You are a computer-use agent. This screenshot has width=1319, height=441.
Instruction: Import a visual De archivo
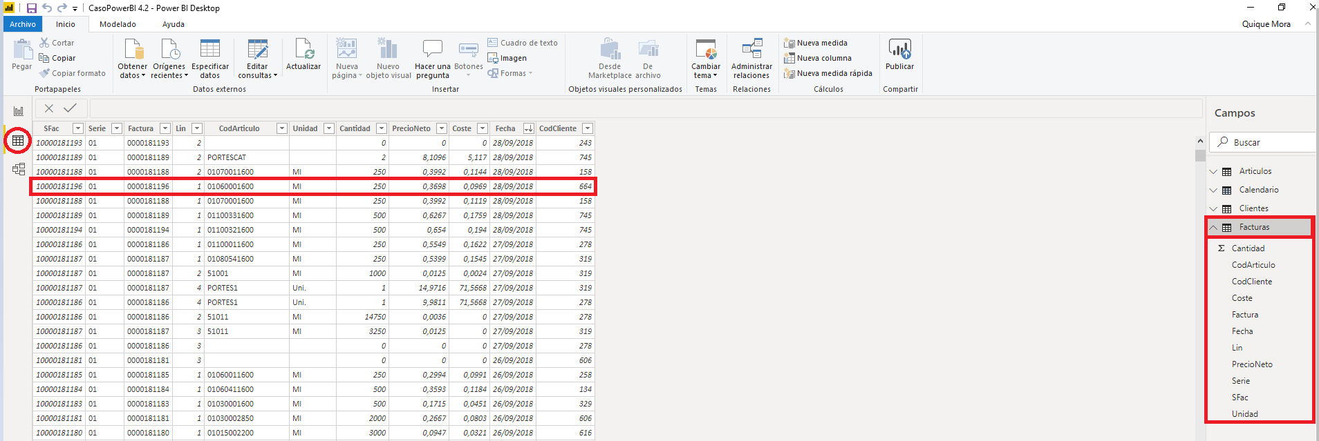coord(648,59)
